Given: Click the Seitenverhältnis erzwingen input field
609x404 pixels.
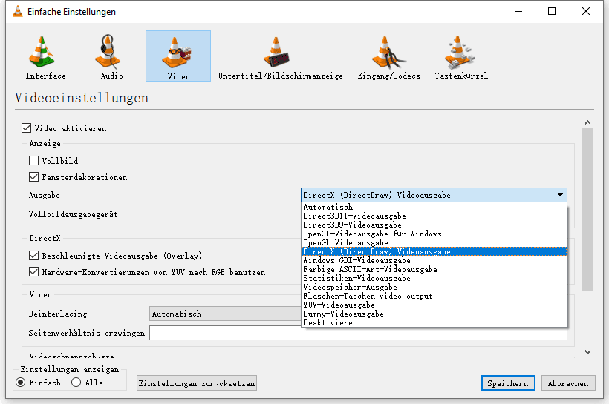Looking at the screenshot, I should [358, 333].
